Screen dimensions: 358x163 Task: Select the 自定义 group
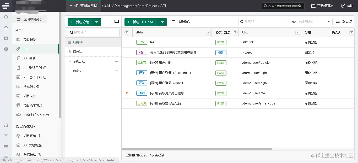(93, 71)
